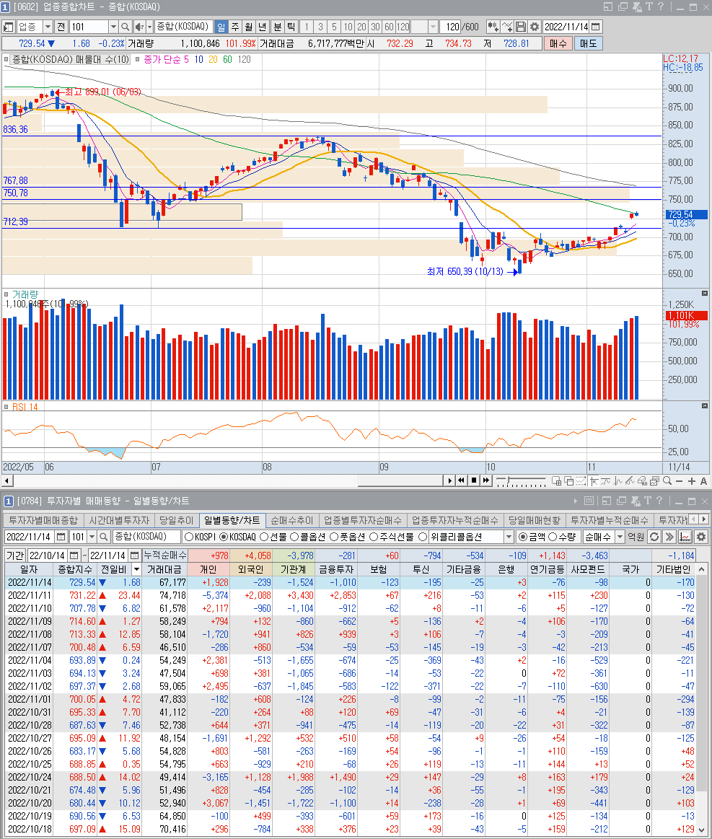Screen dimensions: 712x839
Task: Select the 주 weekly period button
Action: pyautogui.click(x=235, y=27)
